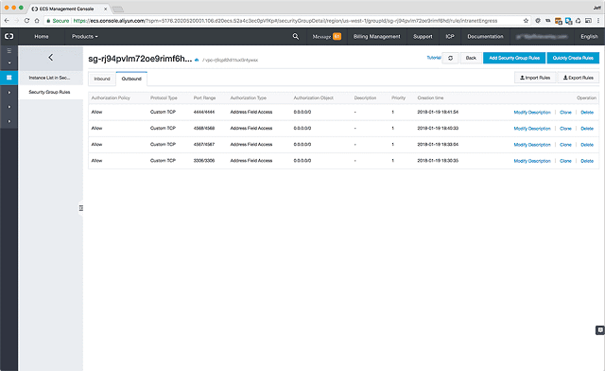This screenshot has width=605, height=371.
Task: Open the search magnifier in top bar
Action: coord(296,36)
